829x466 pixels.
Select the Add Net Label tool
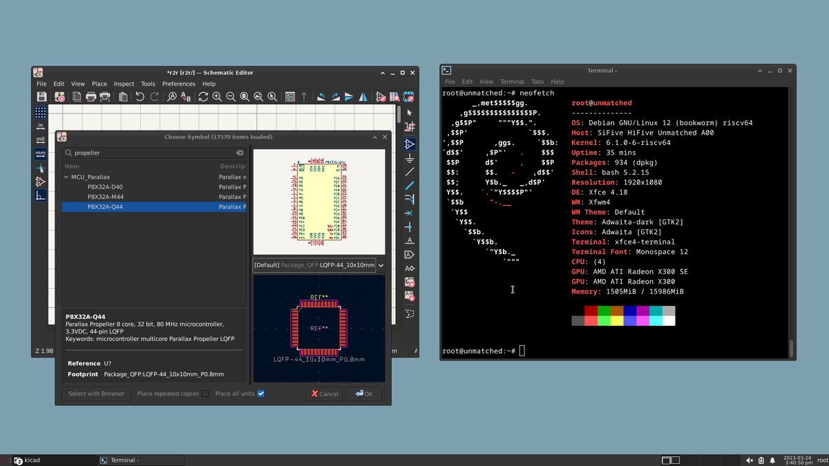point(410,240)
